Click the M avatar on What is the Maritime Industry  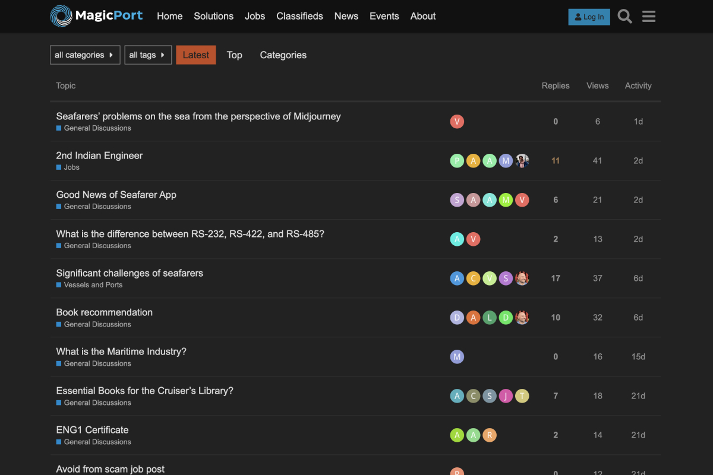[457, 356]
